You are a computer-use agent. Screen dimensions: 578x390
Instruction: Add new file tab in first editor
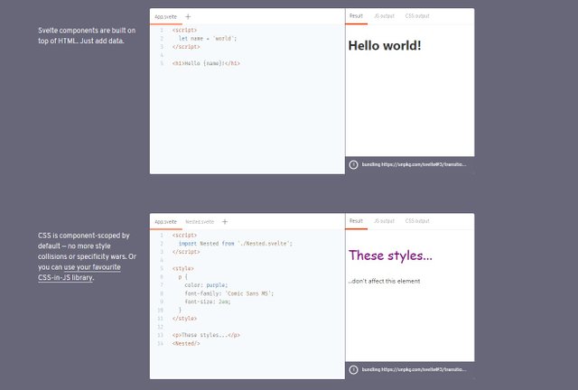click(188, 16)
